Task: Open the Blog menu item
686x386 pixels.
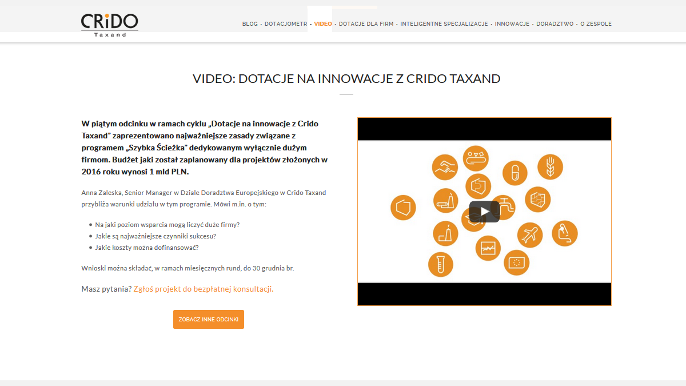Action: 250,24
